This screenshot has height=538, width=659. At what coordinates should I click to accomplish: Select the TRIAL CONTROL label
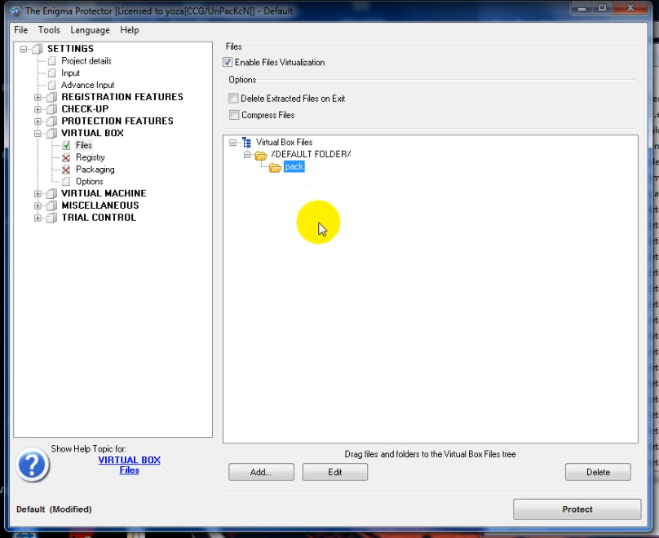pyautogui.click(x=99, y=218)
